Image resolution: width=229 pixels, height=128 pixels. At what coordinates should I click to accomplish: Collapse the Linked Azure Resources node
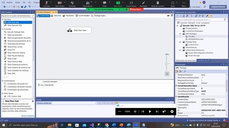(x=180, y=50)
